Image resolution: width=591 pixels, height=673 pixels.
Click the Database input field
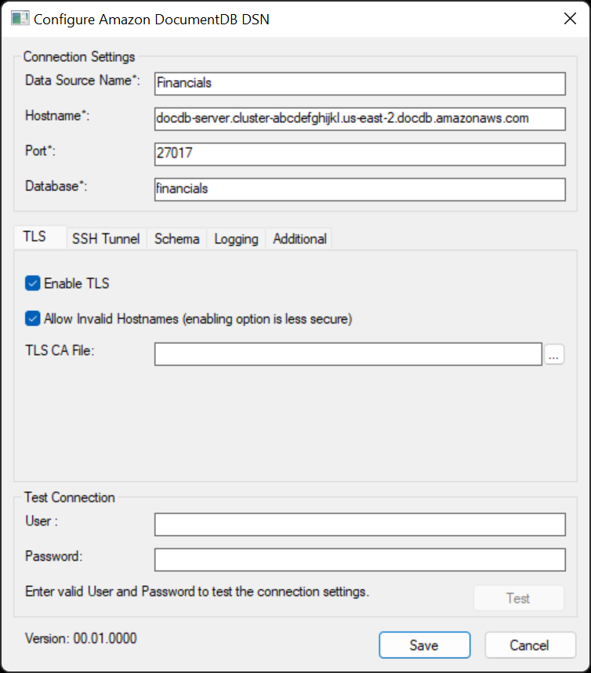360,190
